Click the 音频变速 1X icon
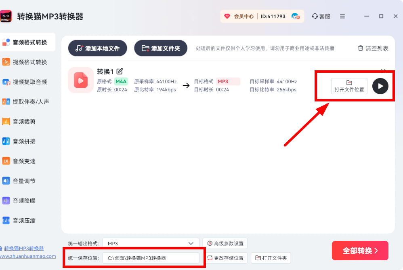 pyautogui.click(x=6, y=161)
